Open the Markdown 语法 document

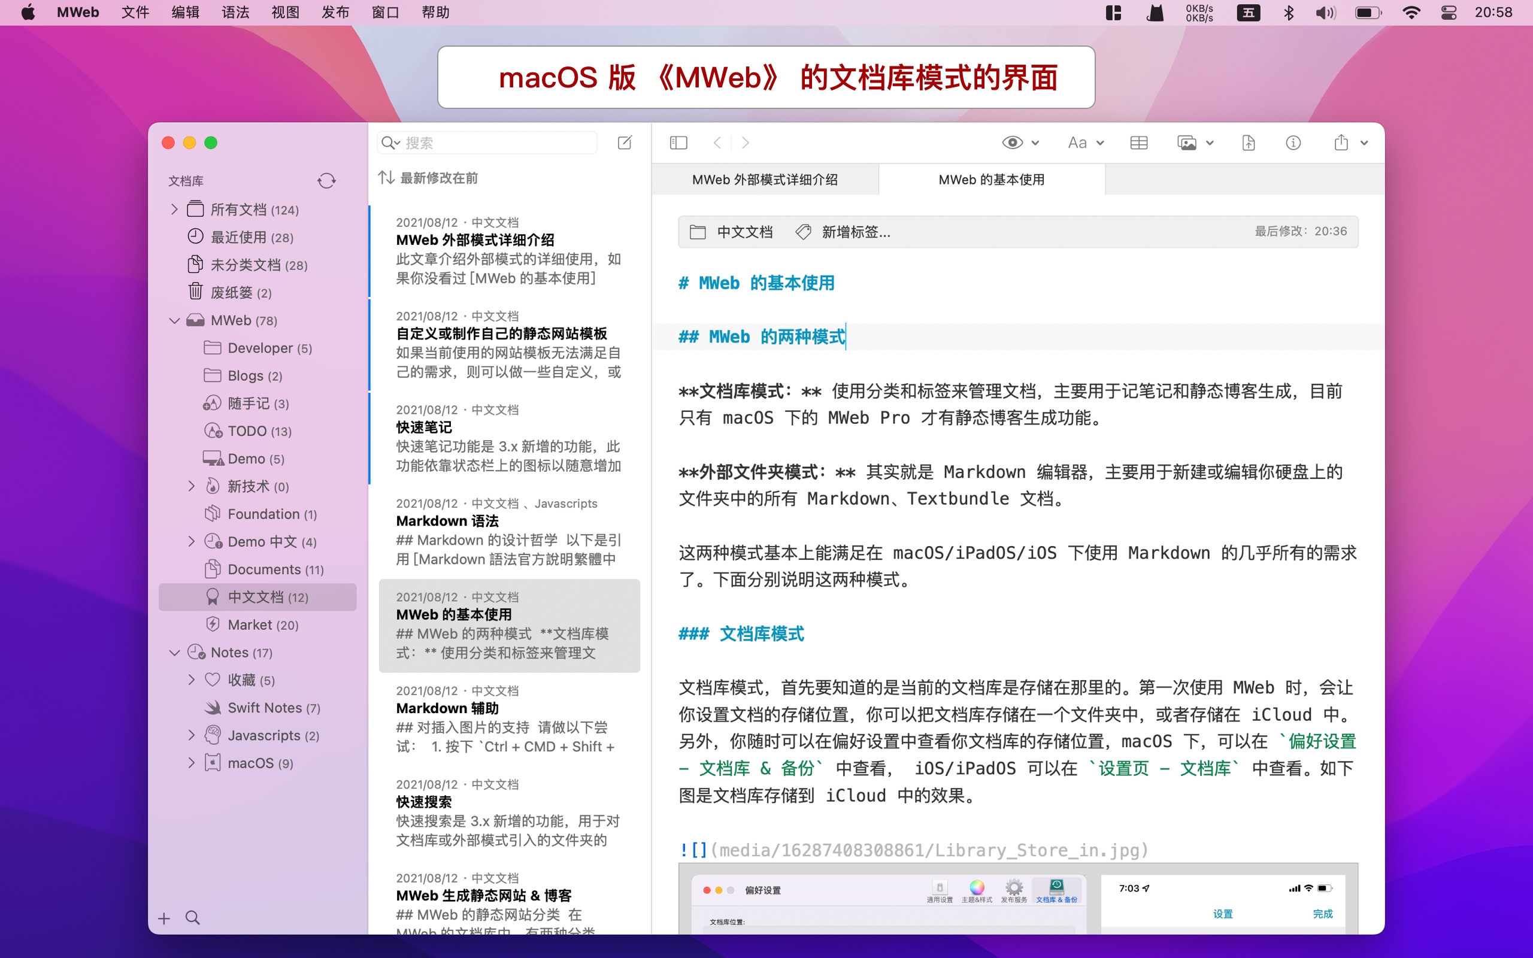pos(510,531)
